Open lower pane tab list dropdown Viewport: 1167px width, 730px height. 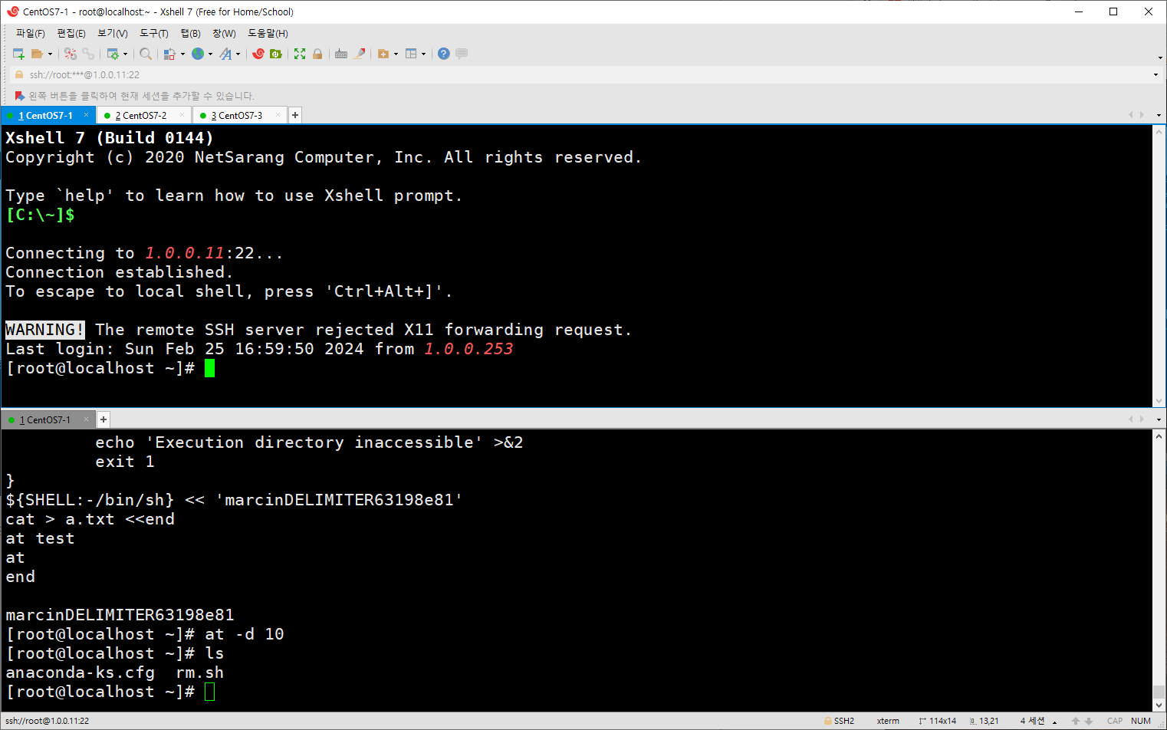point(1159,419)
